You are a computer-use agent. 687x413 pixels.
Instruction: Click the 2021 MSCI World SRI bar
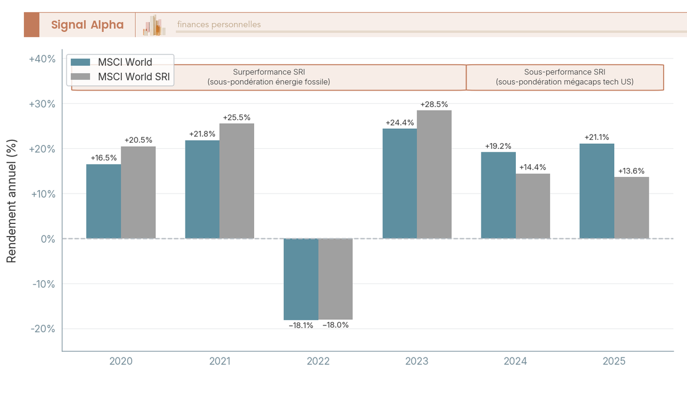click(236, 181)
